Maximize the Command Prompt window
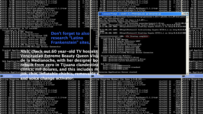Image resolution: width=203 pixels, height=114 pixels. pos(185,14)
